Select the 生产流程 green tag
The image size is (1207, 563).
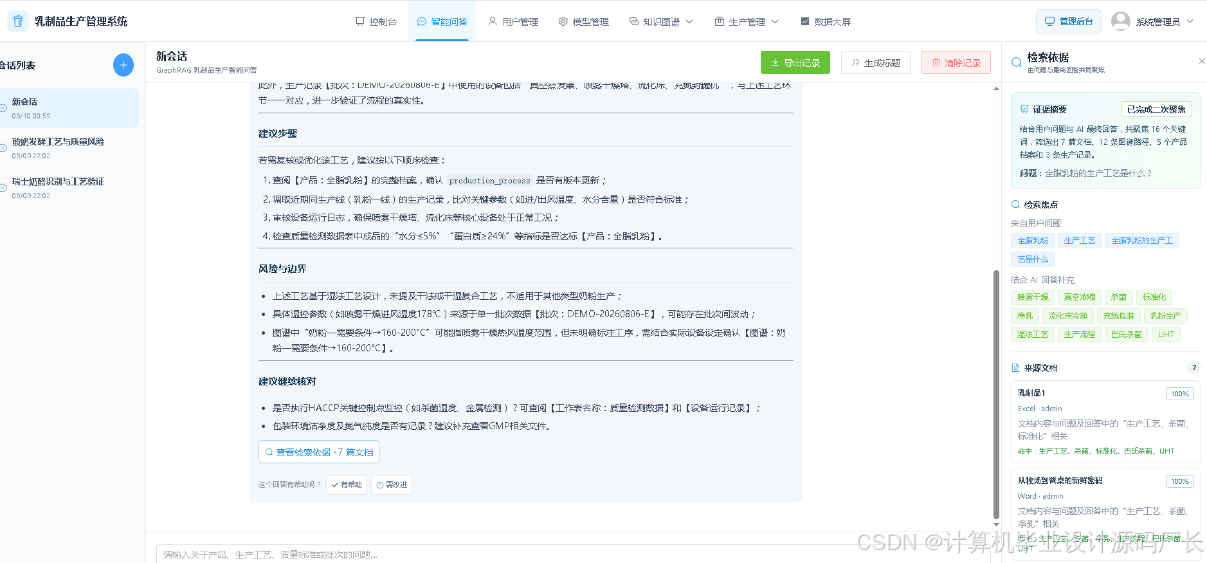point(1080,335)
